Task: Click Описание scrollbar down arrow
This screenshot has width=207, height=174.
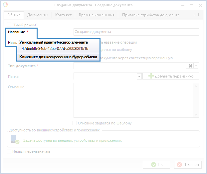Action: pos(196,114)
